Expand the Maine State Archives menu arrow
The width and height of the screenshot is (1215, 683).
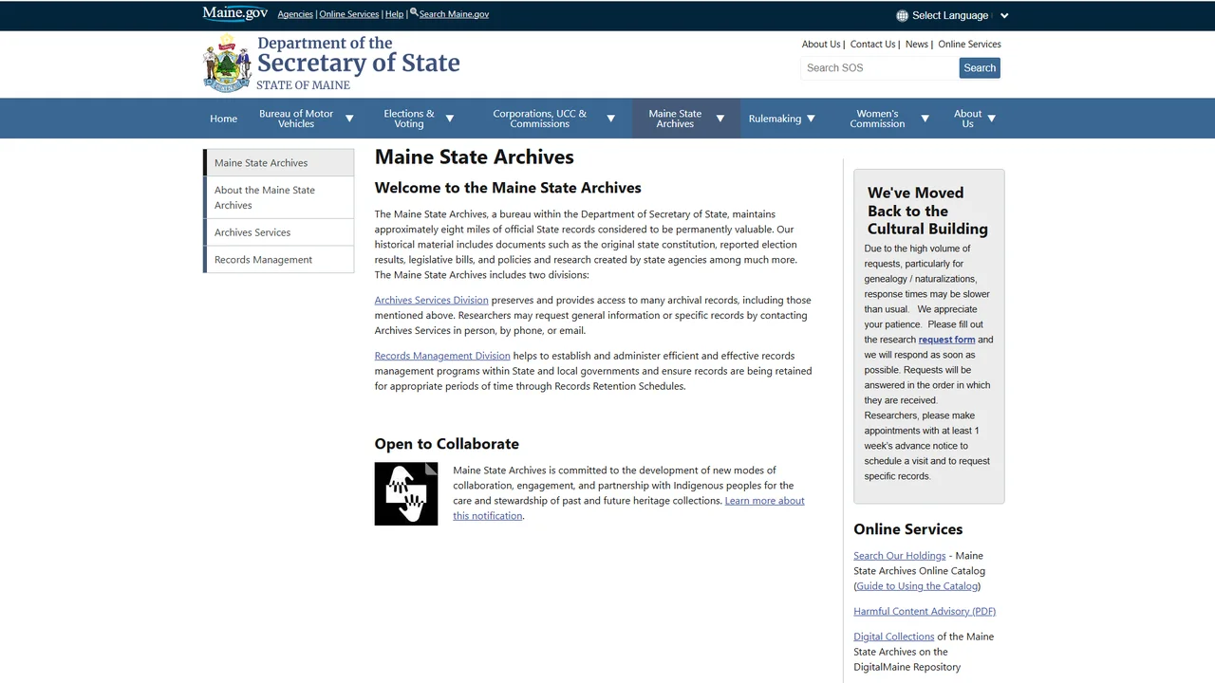[720, 119]
